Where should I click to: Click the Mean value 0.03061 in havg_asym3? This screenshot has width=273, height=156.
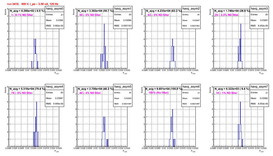(x=264, y=20)
